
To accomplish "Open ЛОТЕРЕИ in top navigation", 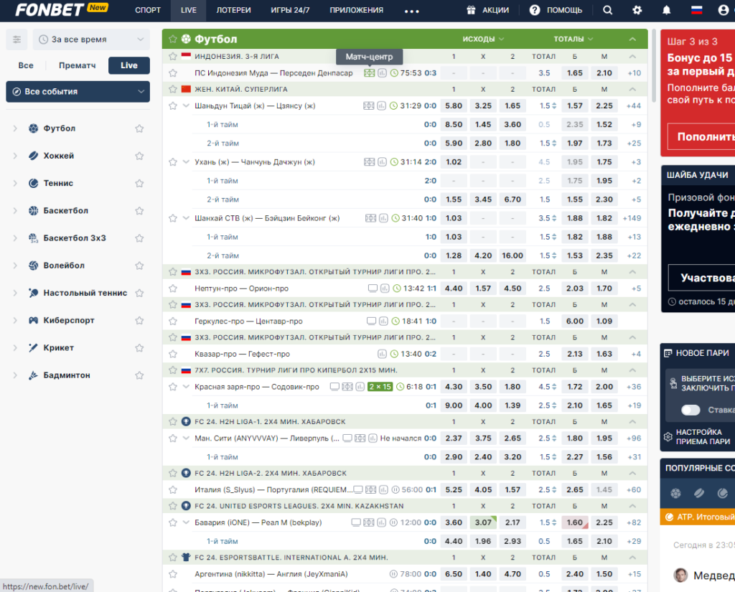I will (x=233, y=10).
